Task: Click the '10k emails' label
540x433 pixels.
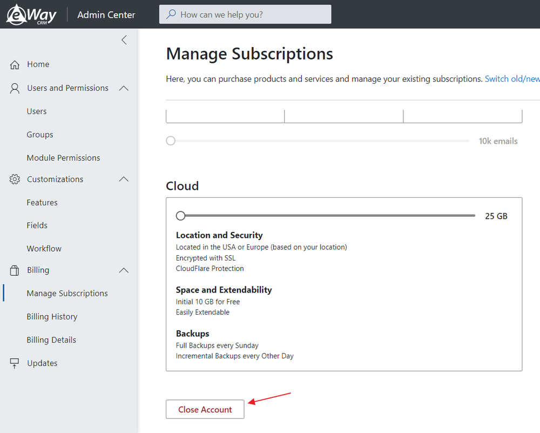Action: click(498, 141)
